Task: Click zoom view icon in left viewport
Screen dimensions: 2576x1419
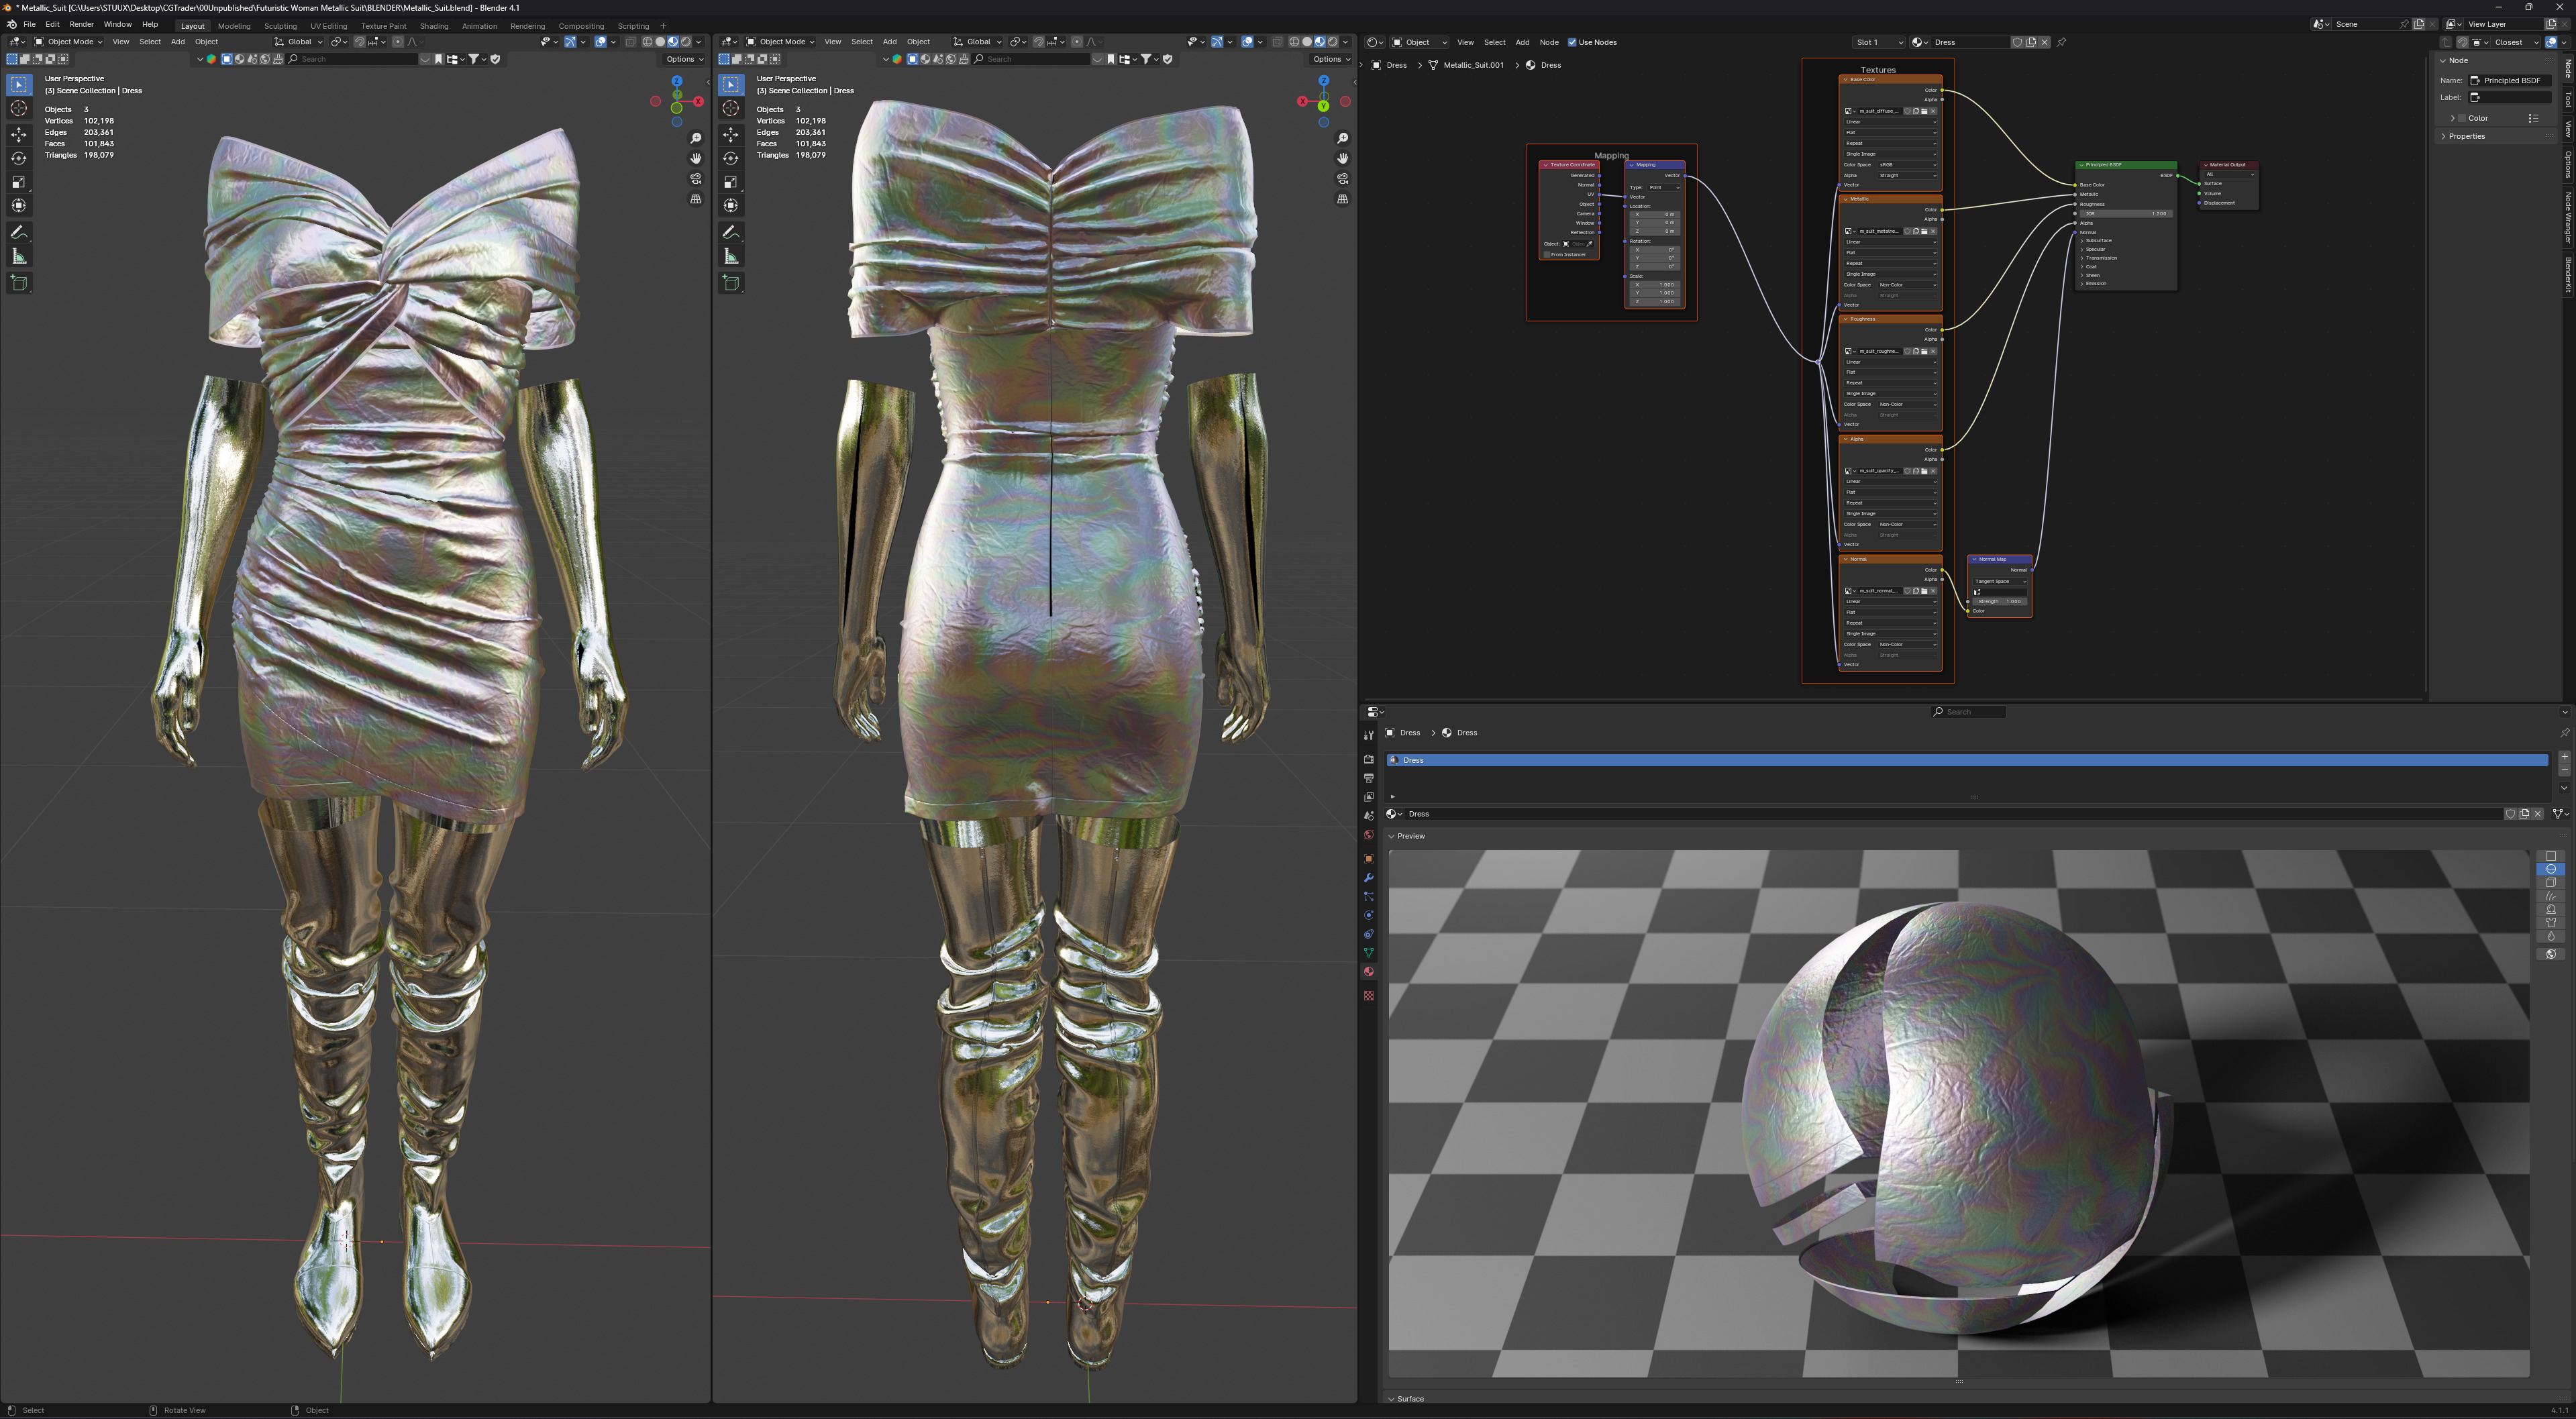Action: click(696, 138)
